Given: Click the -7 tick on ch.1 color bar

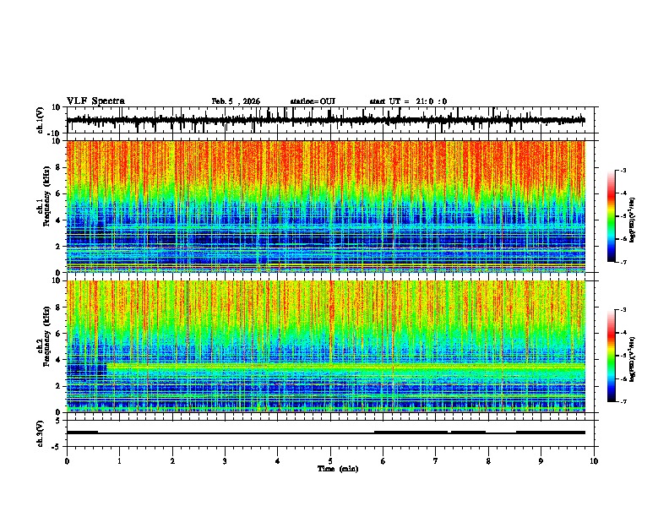Looking at the screenshot, I should tap(623, 262).
